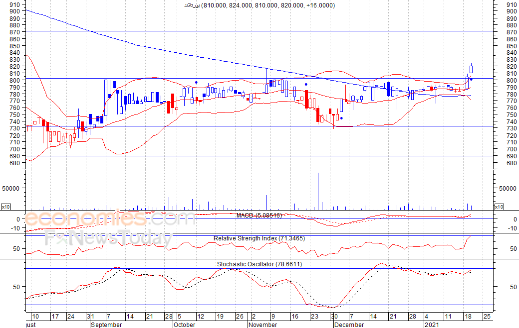Click date label 30 on the time axis
Image resolution: width=519 pixels, height=328 pixels.
334,317
